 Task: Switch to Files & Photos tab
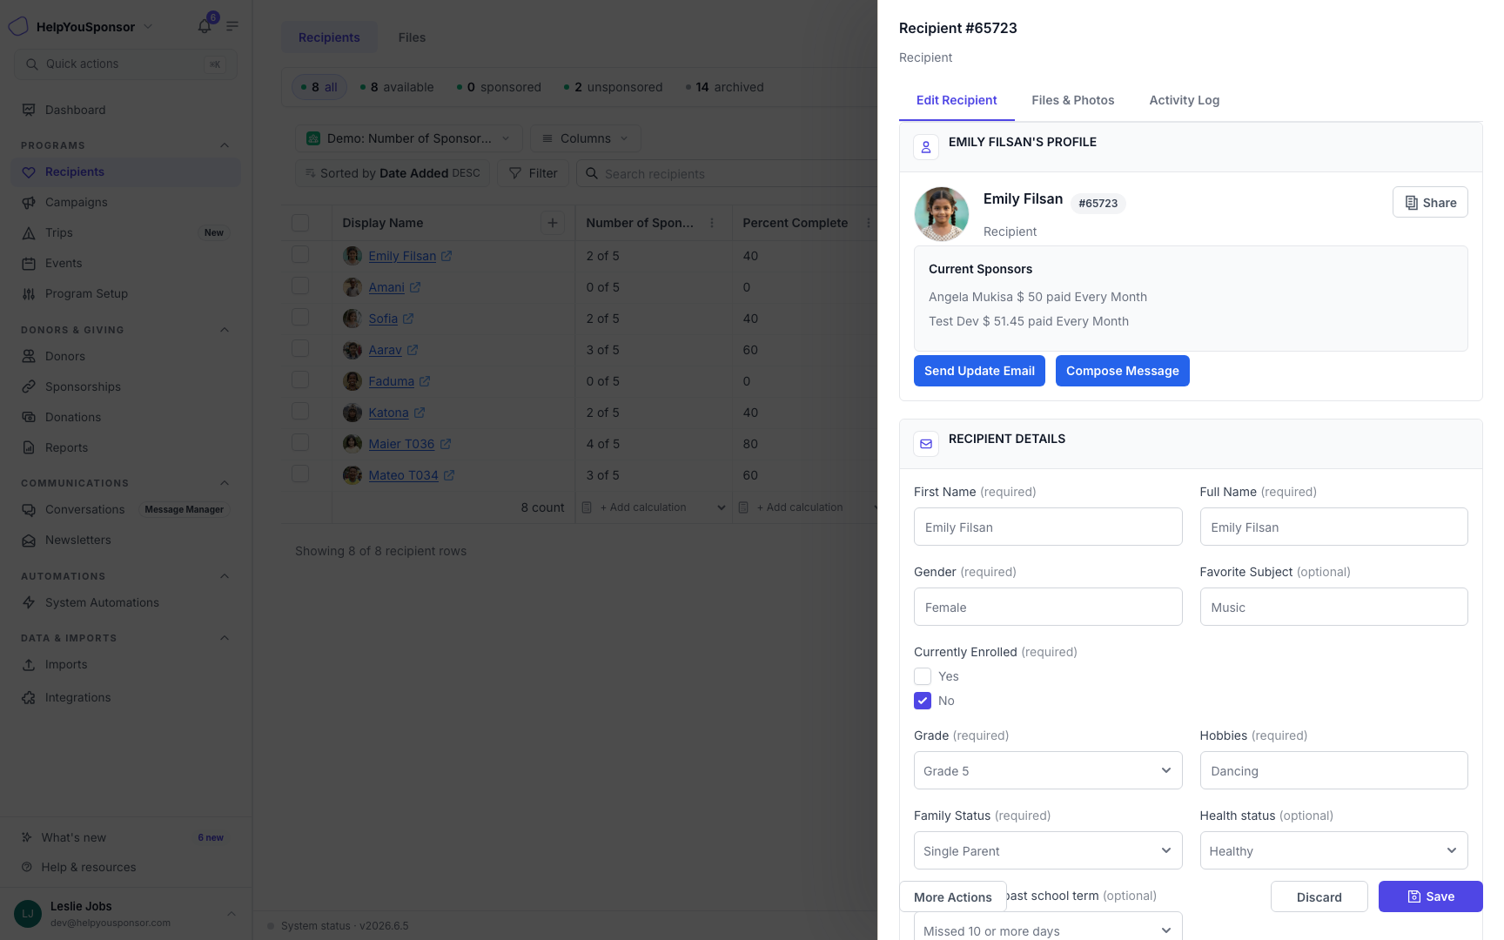click(1072, 100)
